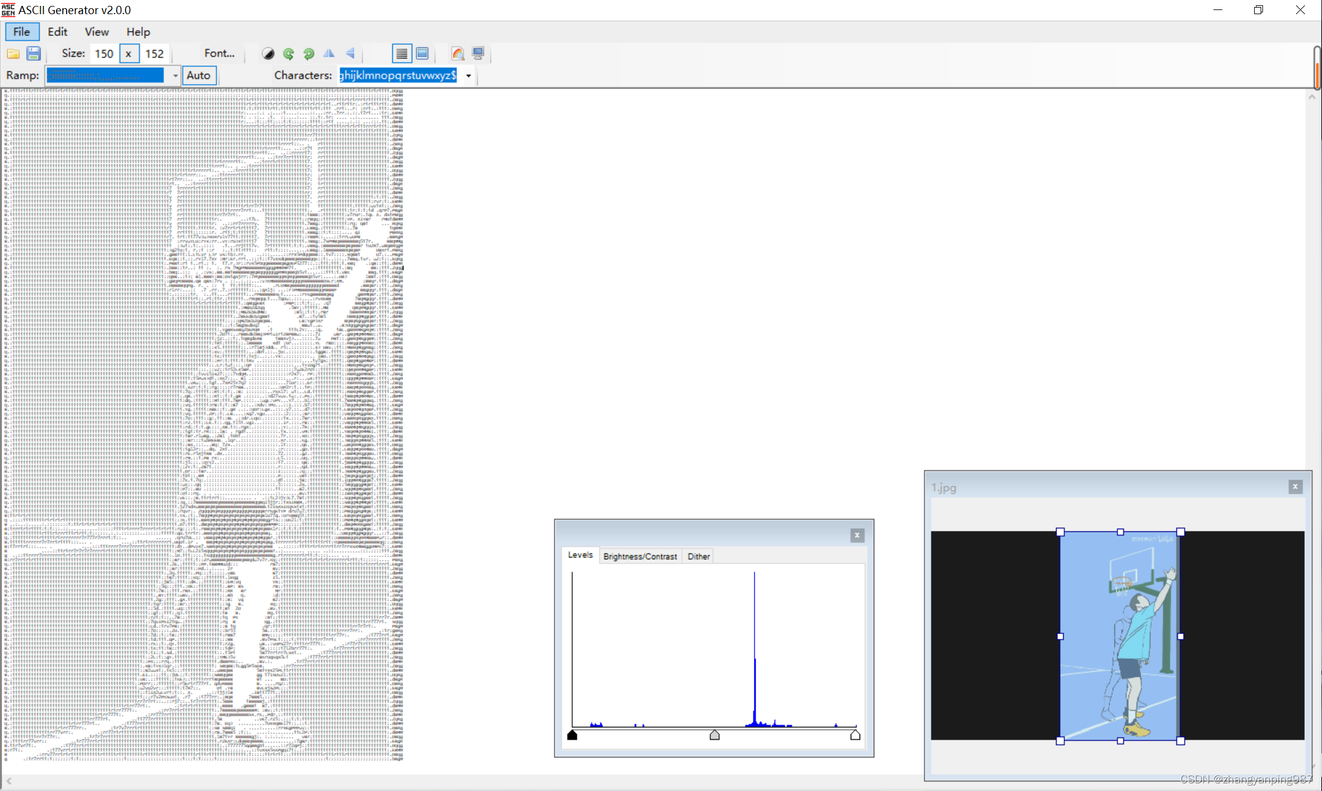The height and width of the screenshot is (791, 1322).
Task: Click the middle gray levels slider handle
Action: pos(714,735)
